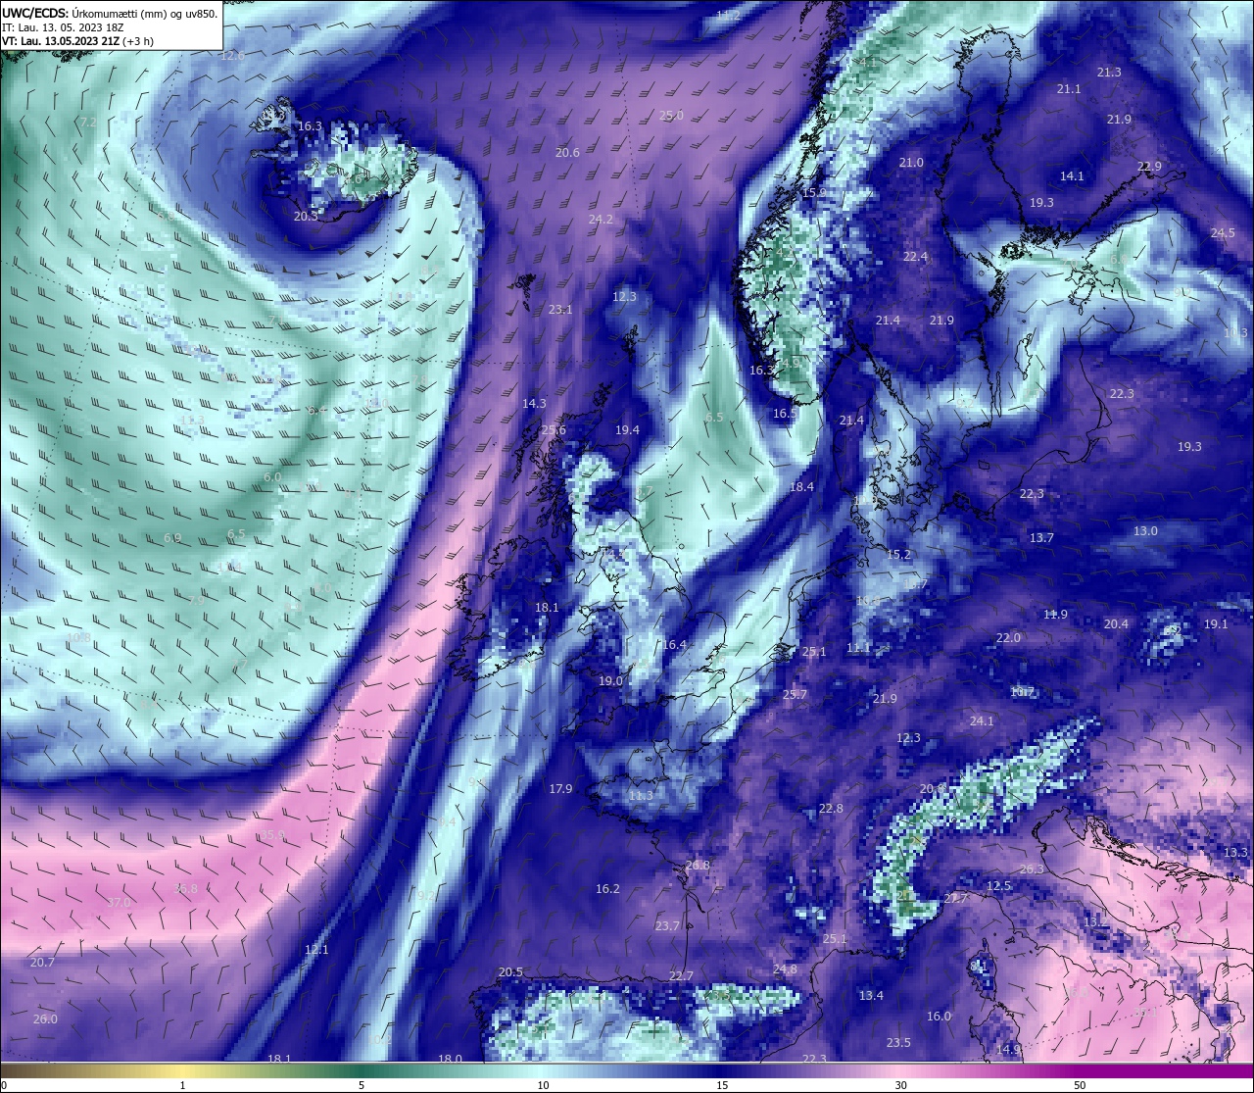
Task: Click the map value 19.4
Action: tap(627, 430)
